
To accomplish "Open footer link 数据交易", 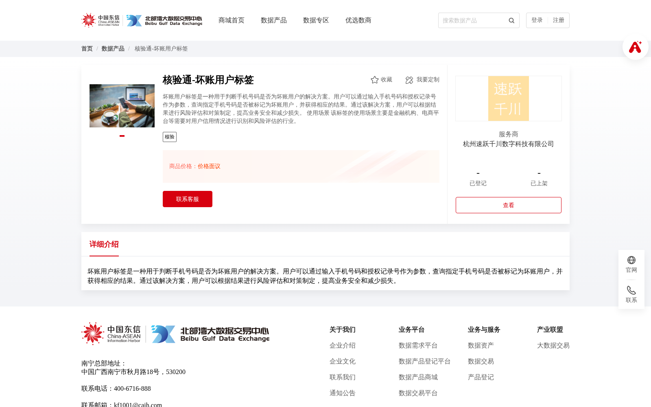I will pos(481,361).
